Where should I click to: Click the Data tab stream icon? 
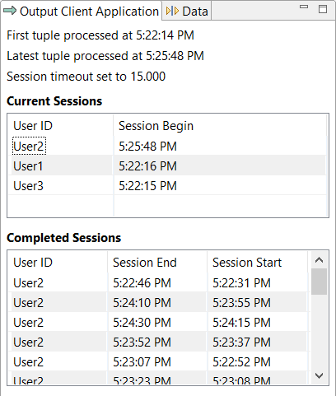172,11
